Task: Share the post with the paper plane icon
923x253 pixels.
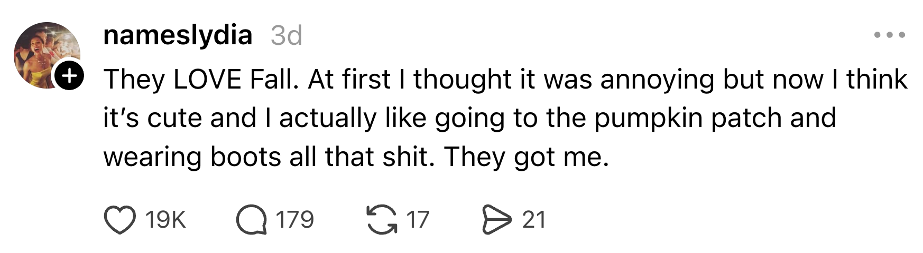Action: pos(497,220)
